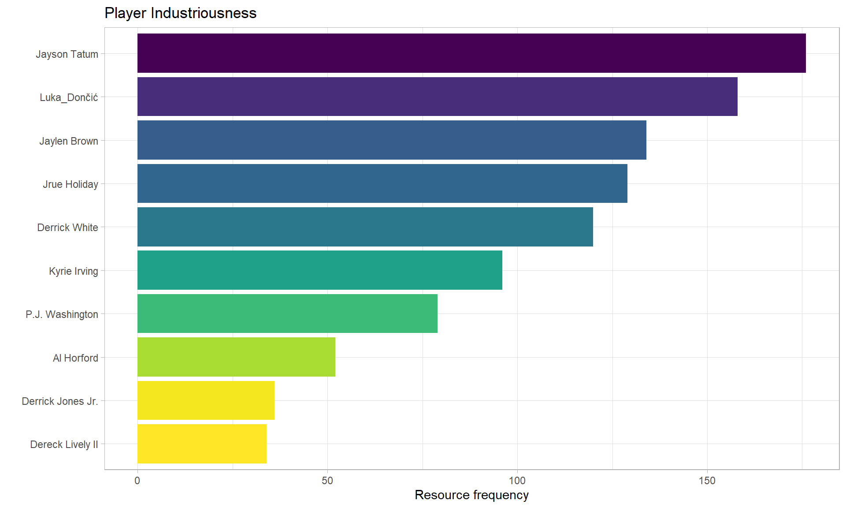The height and width of the screenshot is (508, 846).
Task: Click the Jayson Tatum bar
Action: [471, 53]
